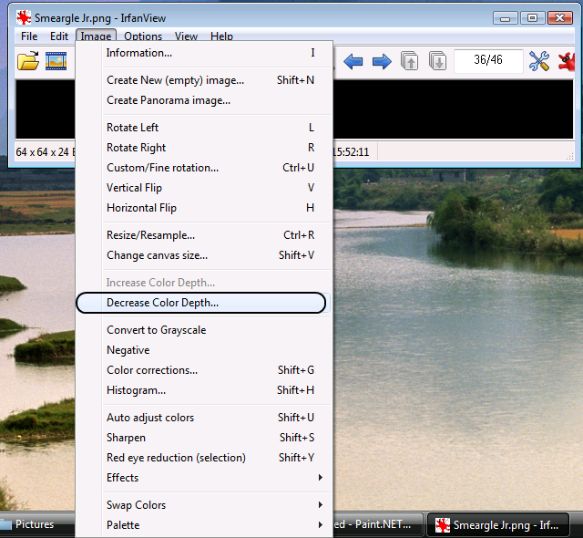Apply Negative to the image

point(203,350)
